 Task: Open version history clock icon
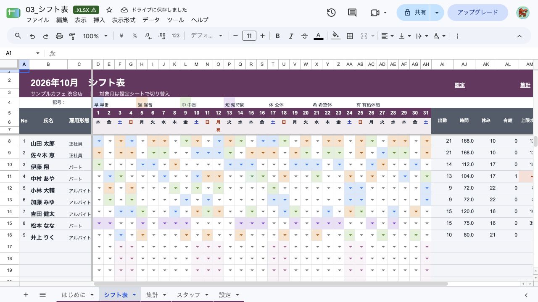coord(331,13)
